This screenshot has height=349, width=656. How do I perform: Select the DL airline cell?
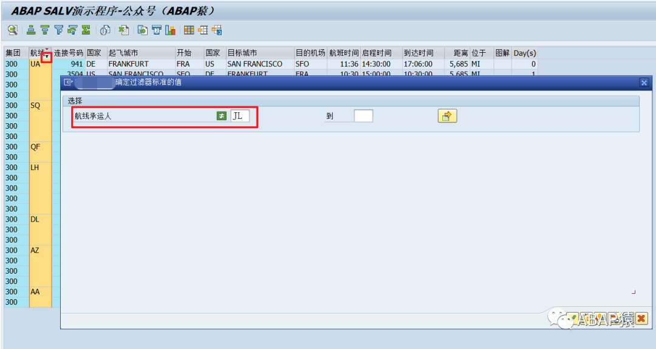(x=40, y=220)
